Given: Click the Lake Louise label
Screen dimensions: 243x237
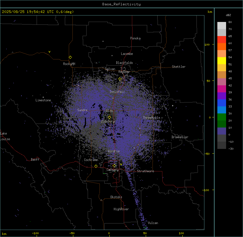Looking at the screenshot, I should point(5,136).
